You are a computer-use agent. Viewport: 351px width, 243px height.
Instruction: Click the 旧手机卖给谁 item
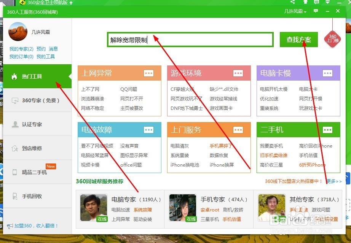click(274, 155)
